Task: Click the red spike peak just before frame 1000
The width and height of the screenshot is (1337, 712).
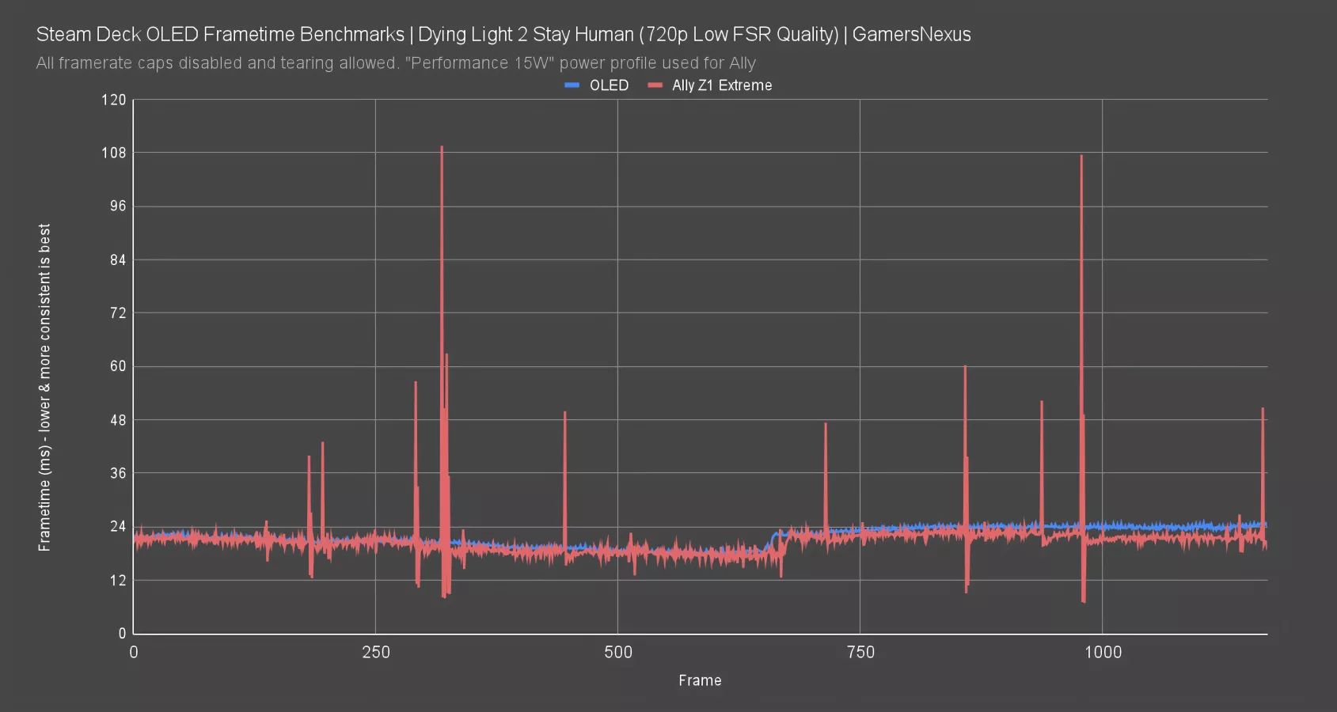Action: 1081,157
